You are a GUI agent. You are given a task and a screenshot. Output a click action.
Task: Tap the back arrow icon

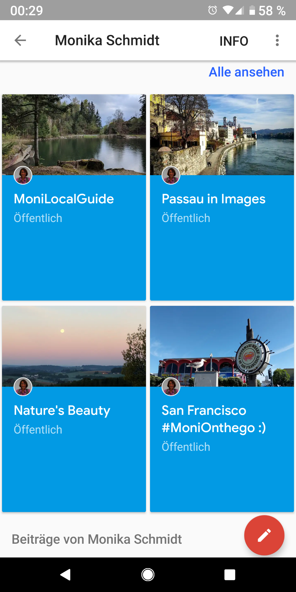(20, 40)
